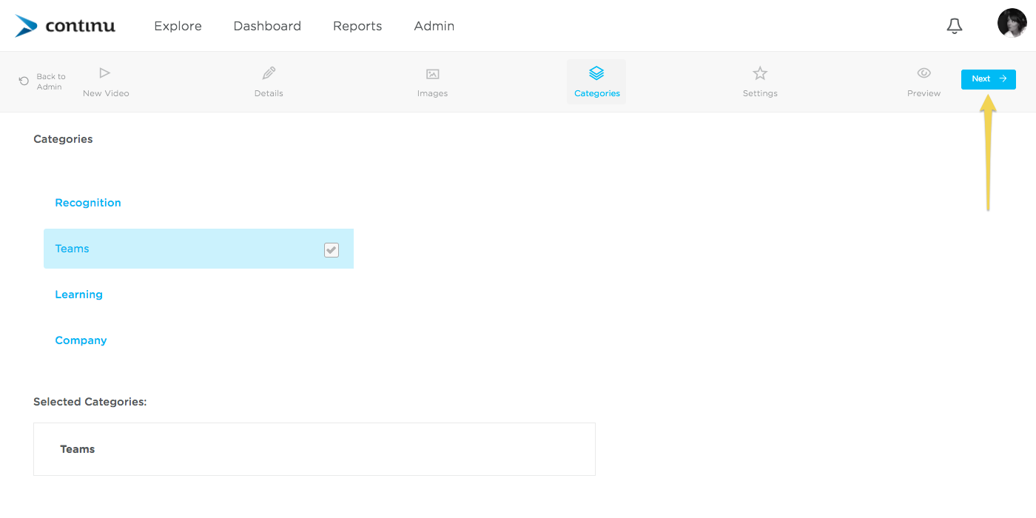Open the user profile avatar
This screenshot has height=518, width=1036.
1012,23
